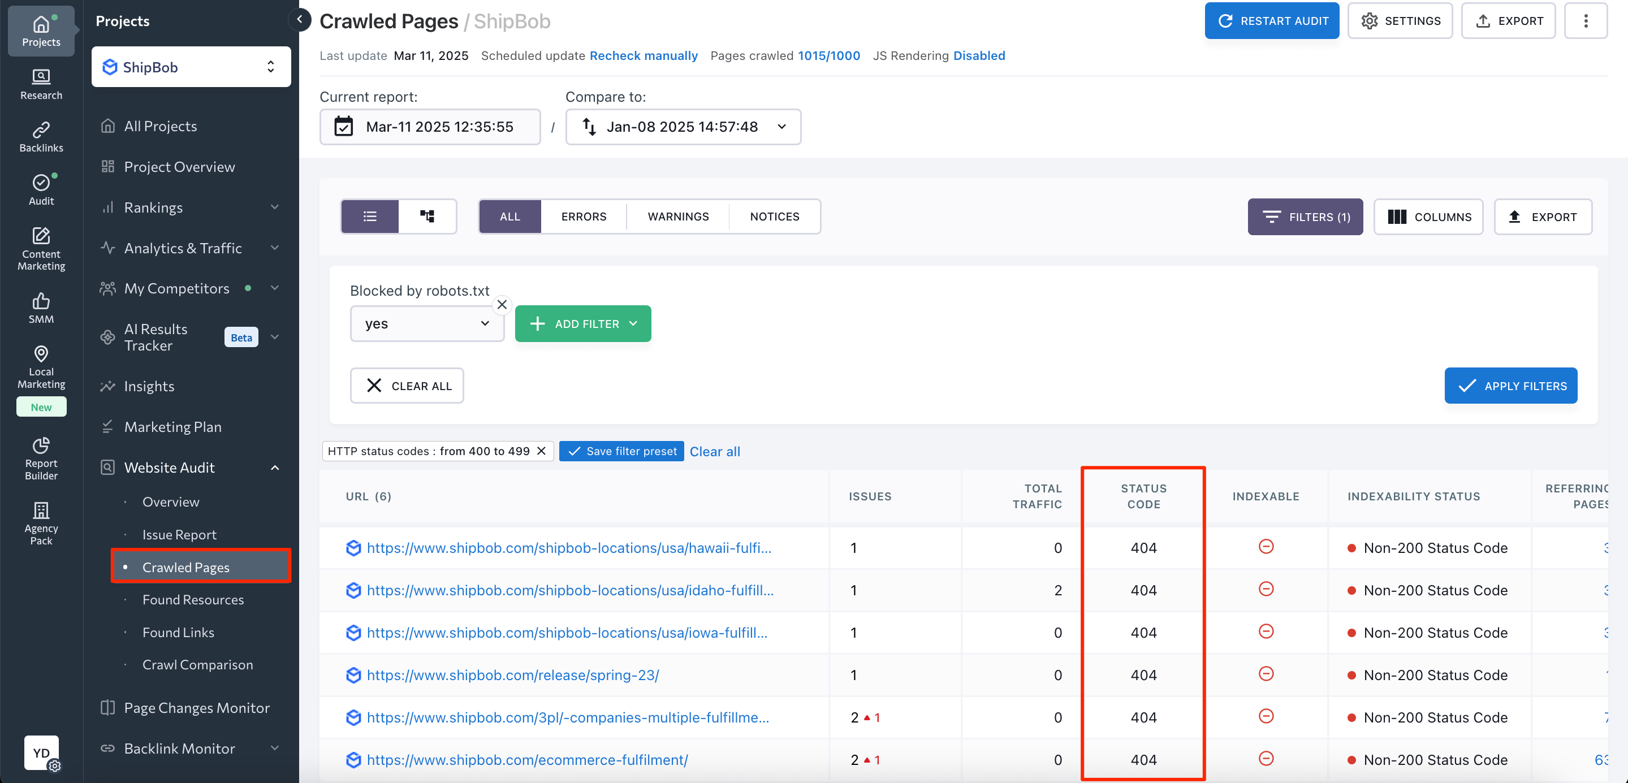
Task: Toggle the FILTERS (1) panel
Action: tap(1305, 216)
